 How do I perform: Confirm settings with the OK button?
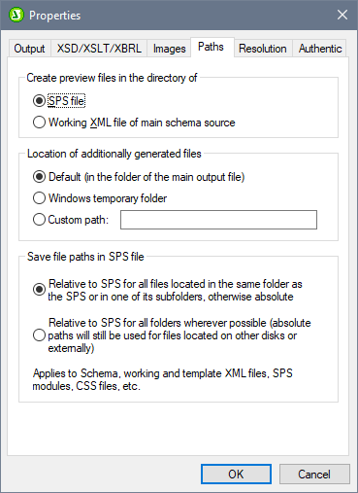pos(236,475)
